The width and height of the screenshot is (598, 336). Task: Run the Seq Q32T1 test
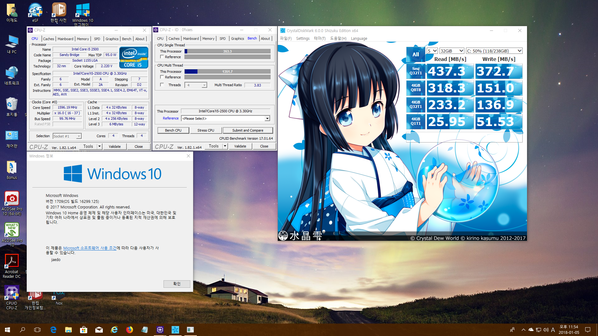416,71
